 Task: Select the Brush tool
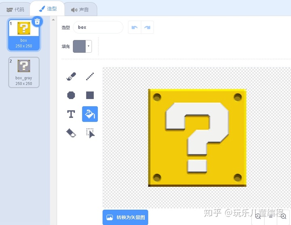coord(71,76)
